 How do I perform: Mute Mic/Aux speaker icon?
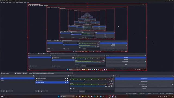coord(109,86)
